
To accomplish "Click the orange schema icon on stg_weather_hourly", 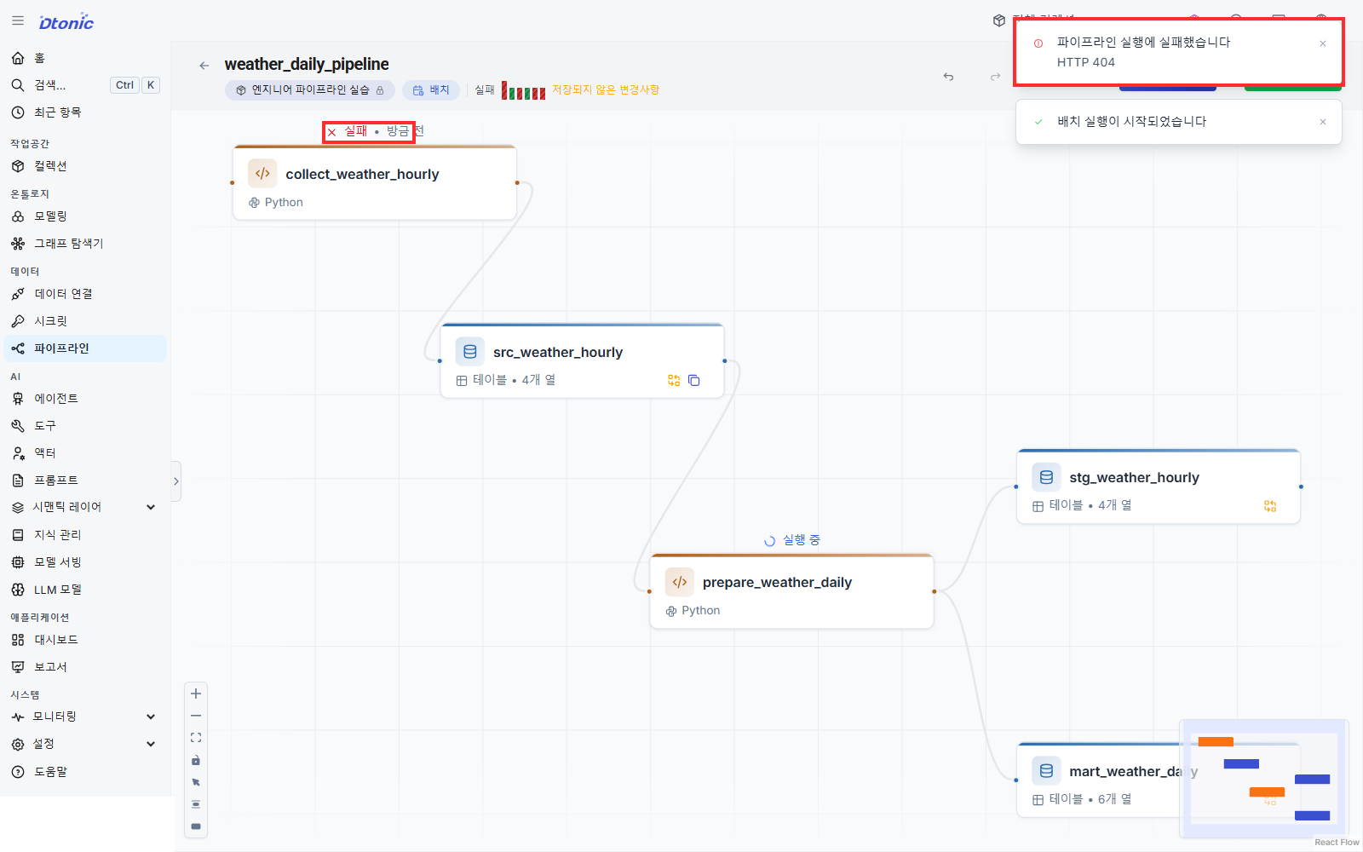I will [1270, 506].
